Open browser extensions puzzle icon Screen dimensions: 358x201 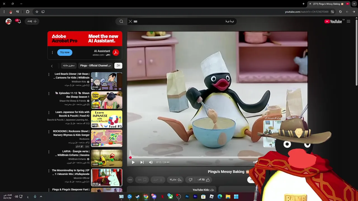[27, 12]
